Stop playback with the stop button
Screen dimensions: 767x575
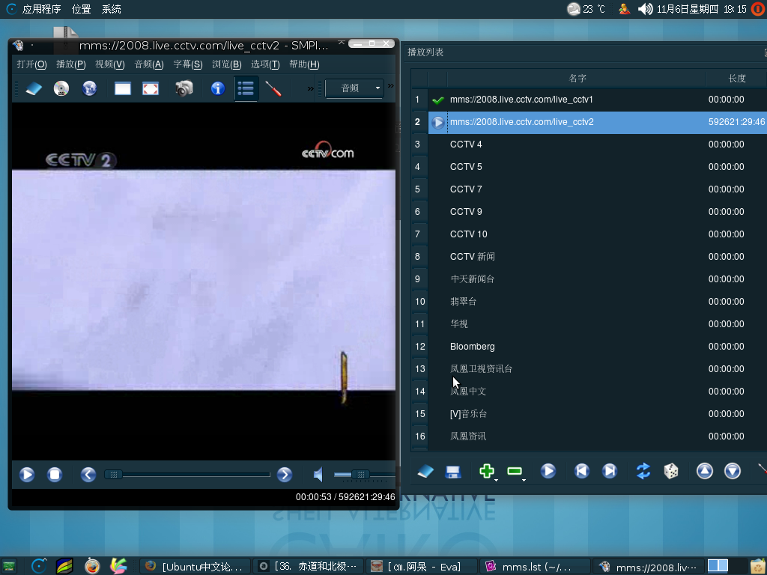(54, 474)
